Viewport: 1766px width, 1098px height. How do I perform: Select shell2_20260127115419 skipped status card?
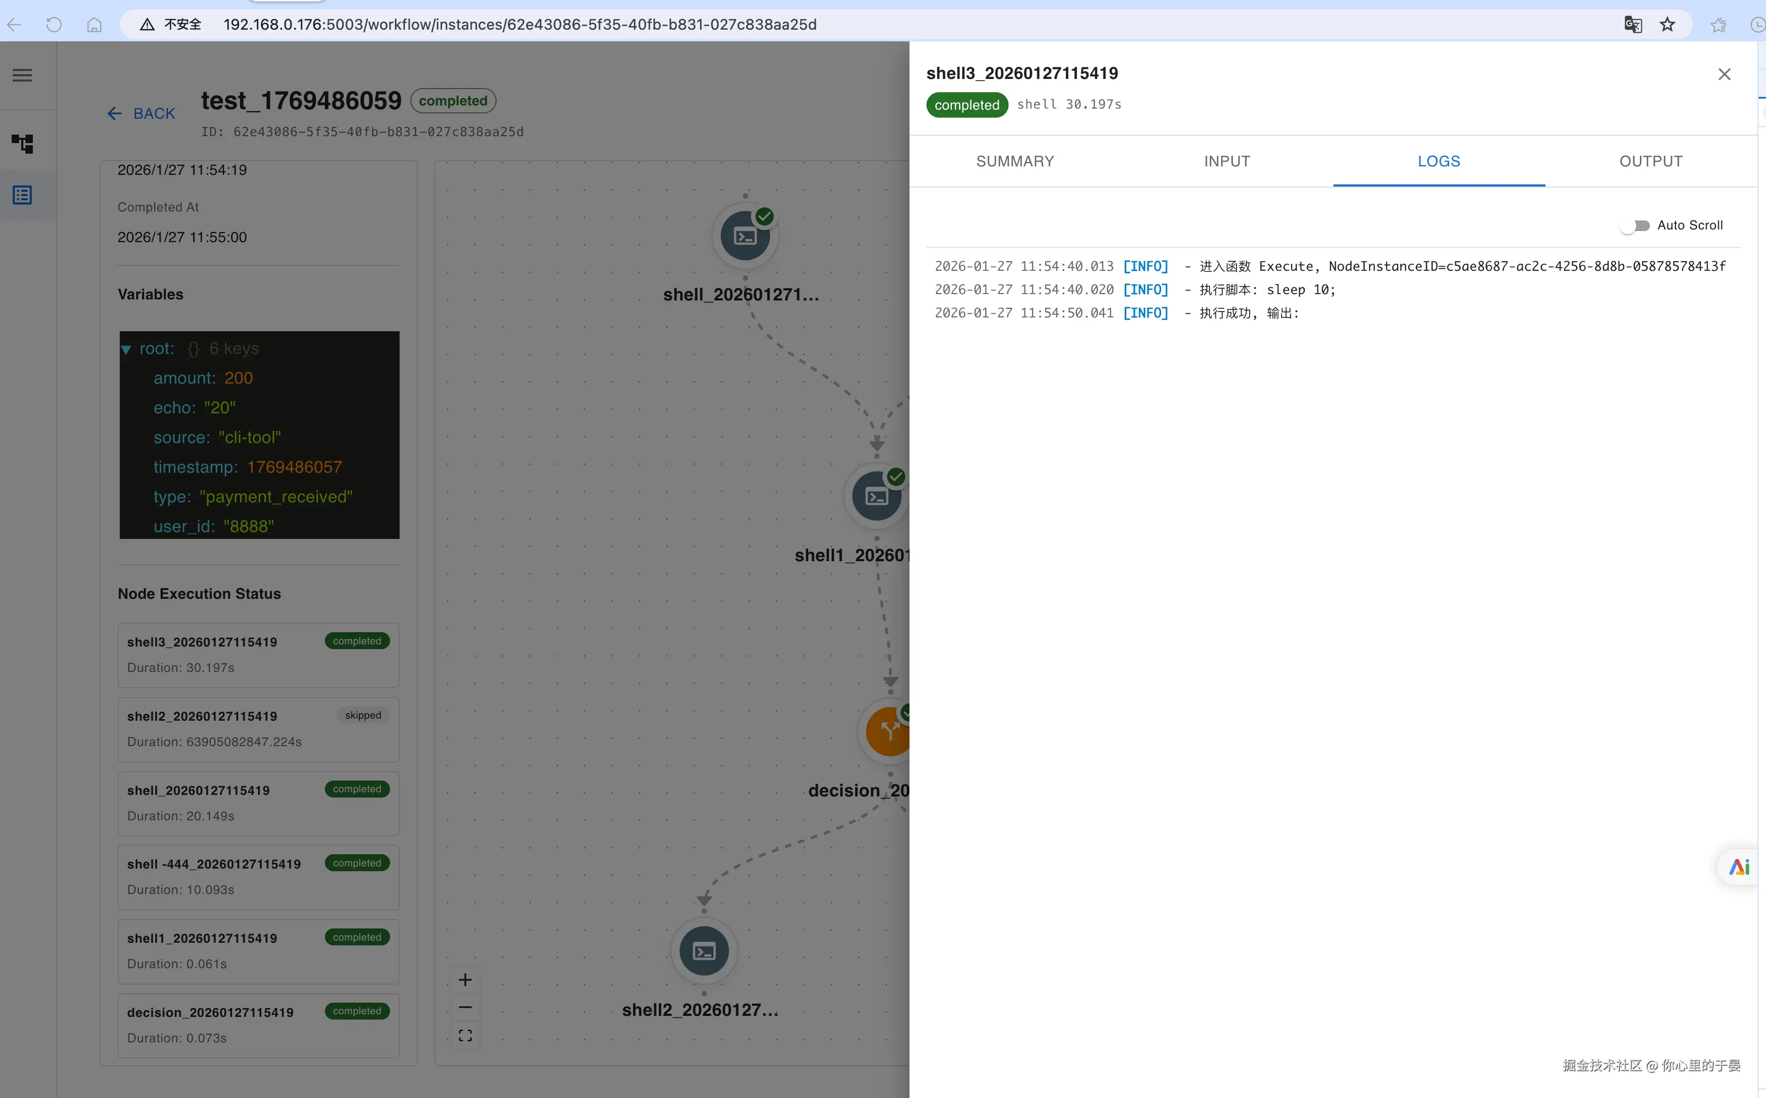coord(258,728)
